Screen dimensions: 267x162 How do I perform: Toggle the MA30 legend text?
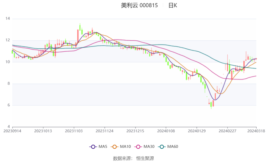pos(149,147)
